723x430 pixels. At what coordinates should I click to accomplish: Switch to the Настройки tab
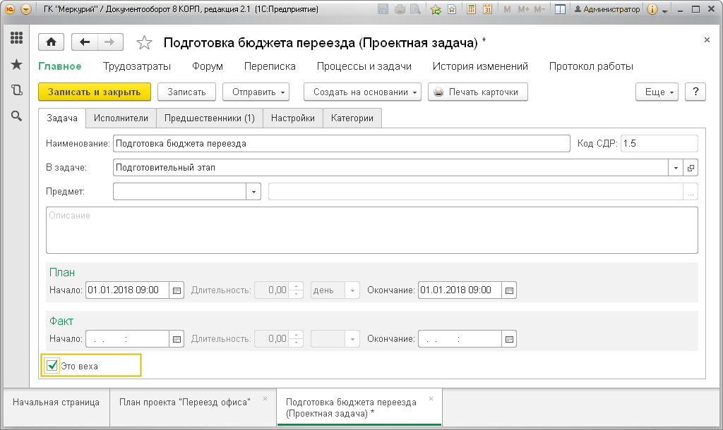coord(293,118)
